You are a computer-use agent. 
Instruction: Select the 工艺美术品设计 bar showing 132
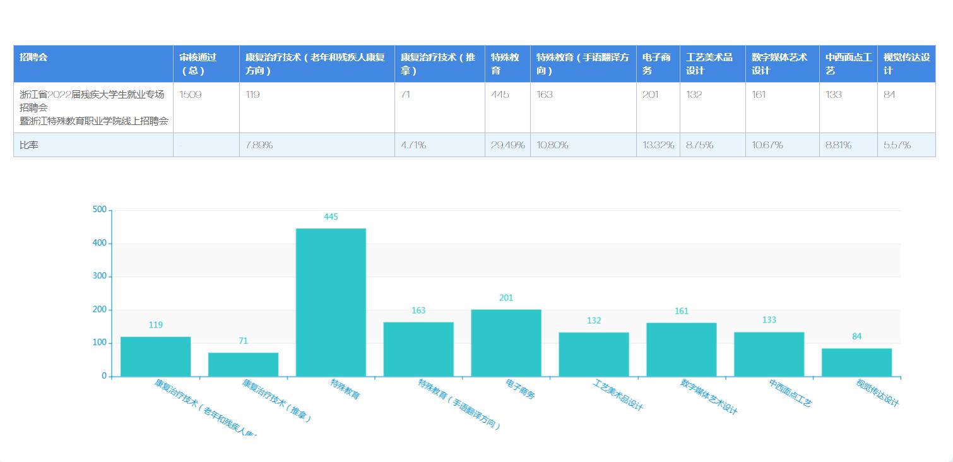coord(593,354)
